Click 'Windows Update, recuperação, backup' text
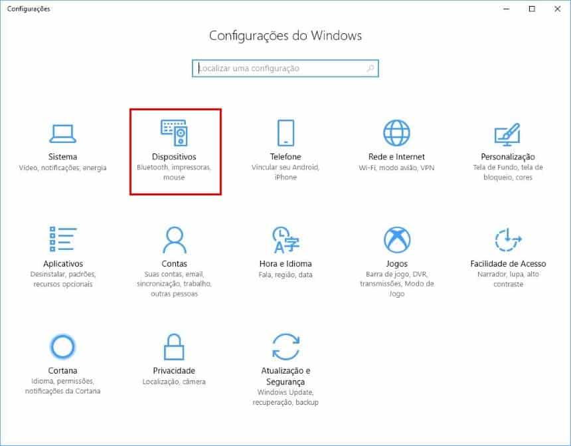The image size is (571, 446). (x=285, y=397)
